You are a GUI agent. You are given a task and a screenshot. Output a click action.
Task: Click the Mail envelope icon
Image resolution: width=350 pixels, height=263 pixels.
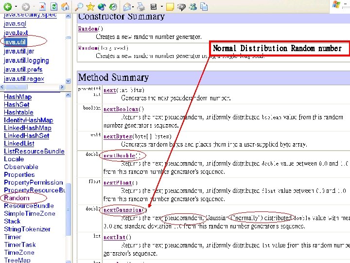click(x=127, y=7)
